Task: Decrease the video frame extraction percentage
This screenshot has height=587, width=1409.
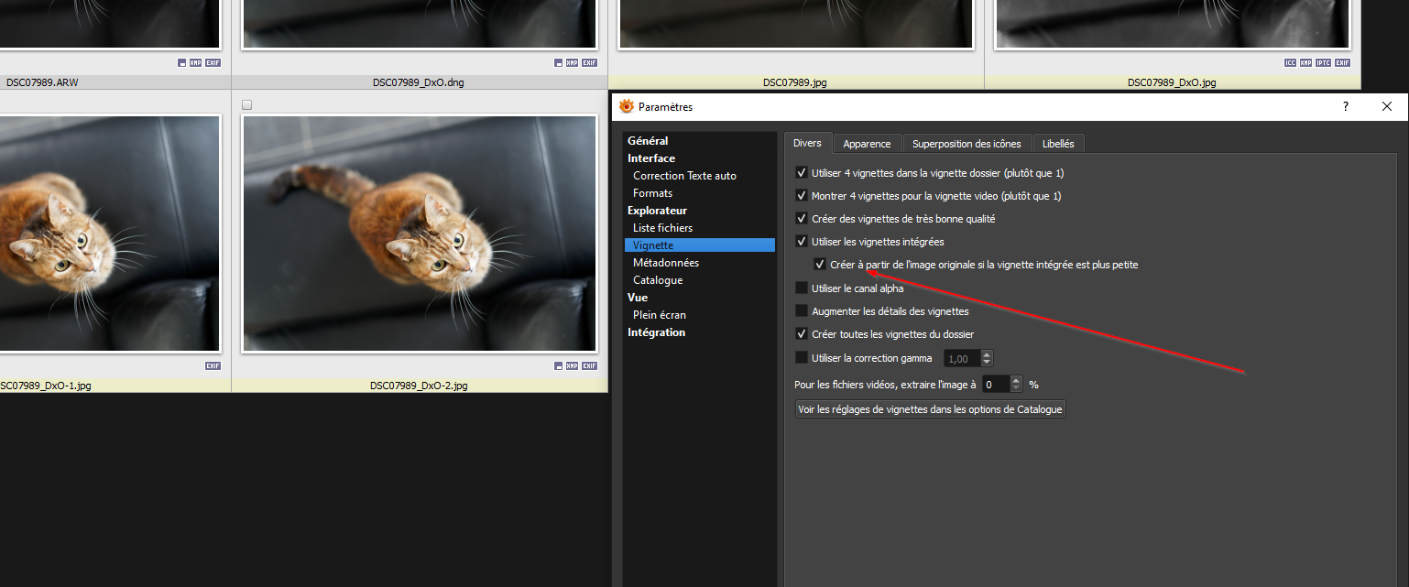Action: tap(1016, 388)
